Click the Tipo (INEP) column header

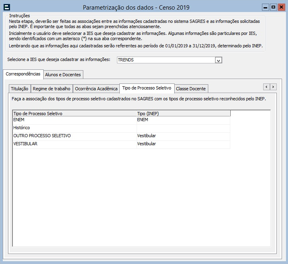click(183, 114)
